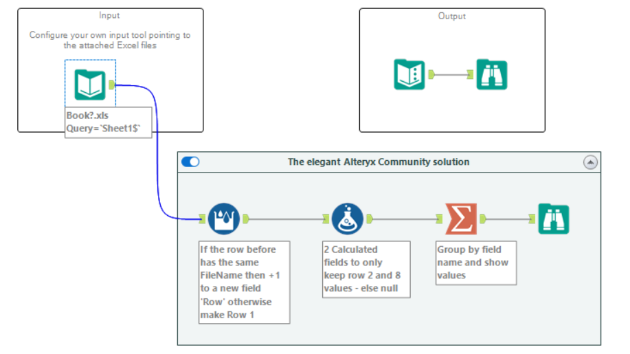Image resolution: width=630 pixels, height=354 pixels.
Task: Select connection between Text Input and Browse
Action: tap(451, 74)
